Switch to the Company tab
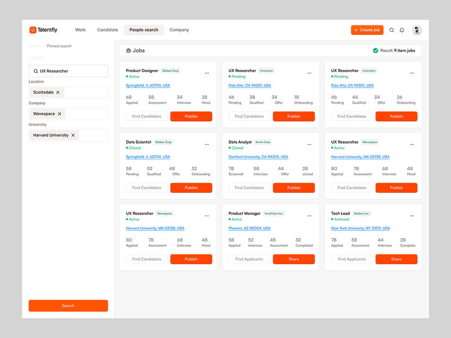This screenshot has width=451, height=338. [179, 30]
